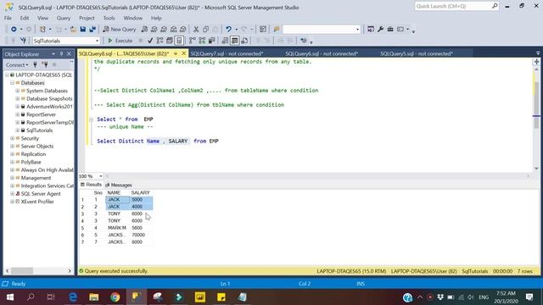The width and height of the screenshot is (543, 305).
Task: Open the File menu
Action: coord(8,18)
